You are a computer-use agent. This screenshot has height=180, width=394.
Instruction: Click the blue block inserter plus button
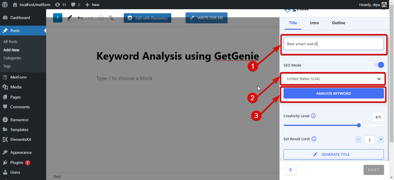coord(58,18)
